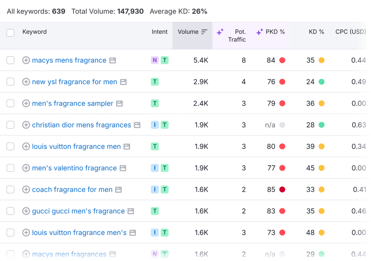Check the select-all checkbox in table header
The height and width of the screenshot is (261, 371).
point(11,32)
